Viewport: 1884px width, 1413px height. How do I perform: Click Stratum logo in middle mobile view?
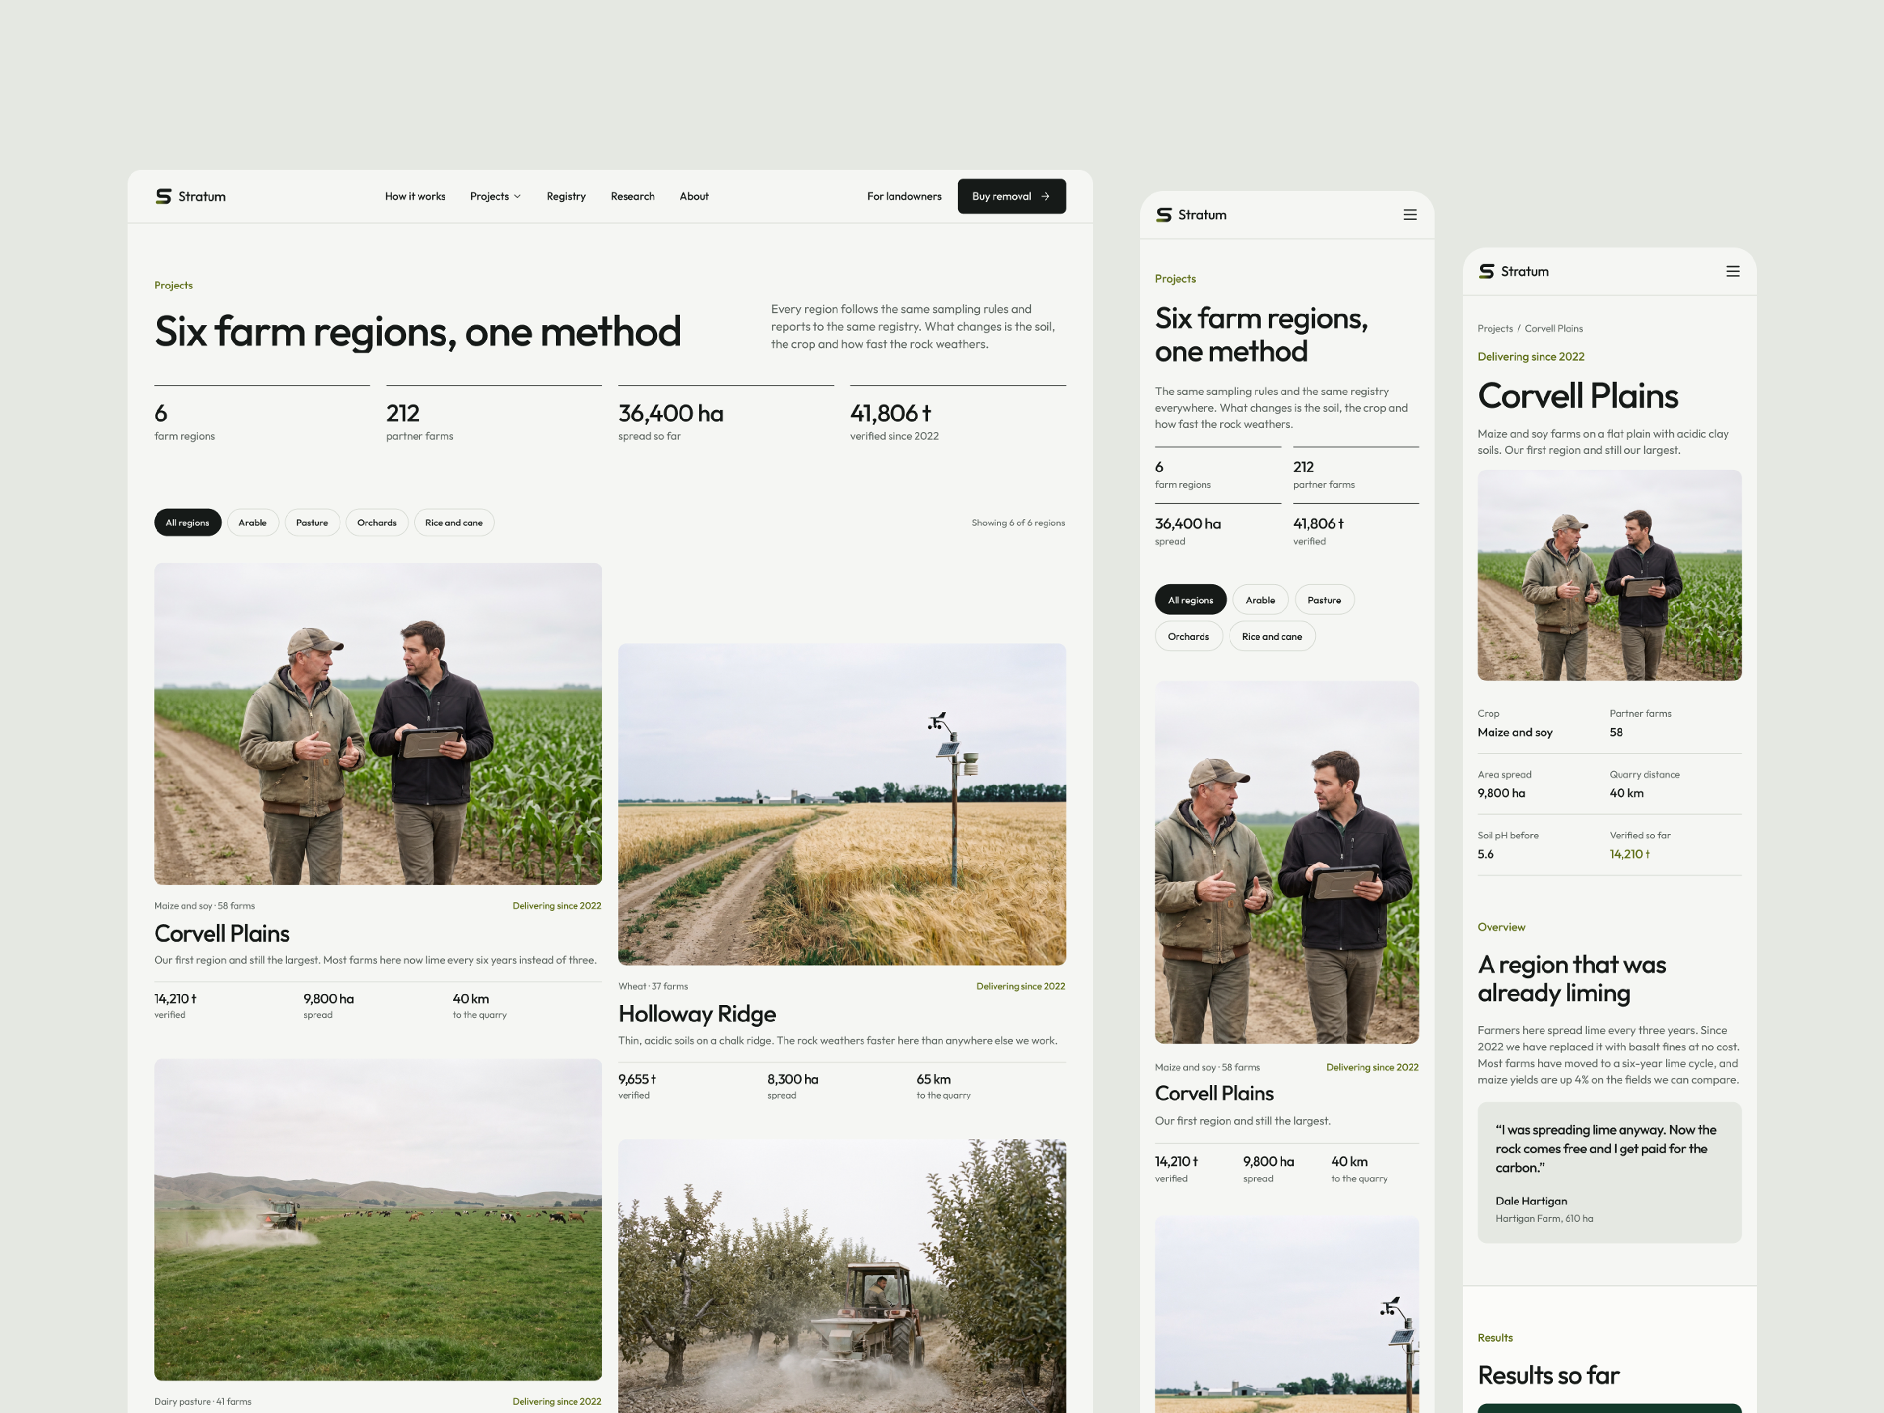[1191, 215]
